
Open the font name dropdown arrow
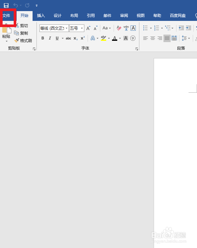pos(67,28)
